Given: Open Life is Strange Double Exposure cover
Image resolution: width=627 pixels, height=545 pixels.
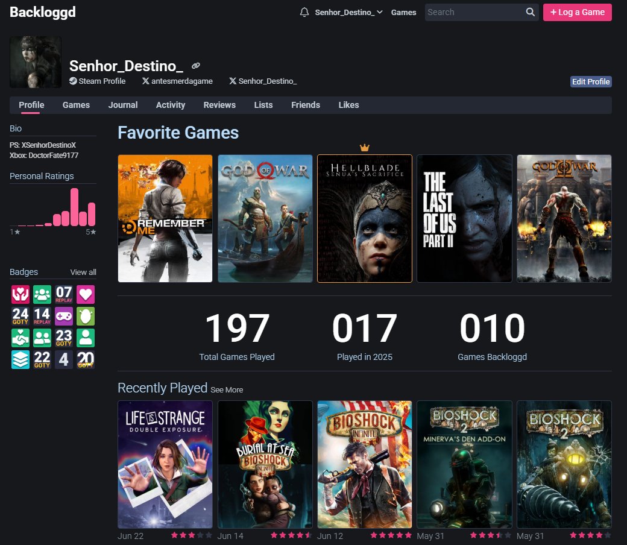Looking at the screenshot, I should pyautogui.click(x=165, y=464).
